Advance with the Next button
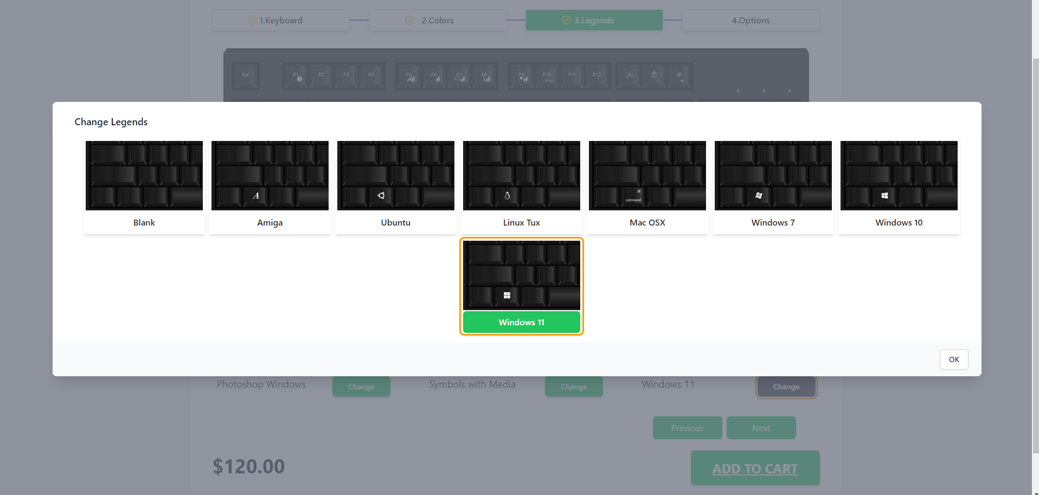This screenshot has height=495, width=1039. (x=761, y=428)
